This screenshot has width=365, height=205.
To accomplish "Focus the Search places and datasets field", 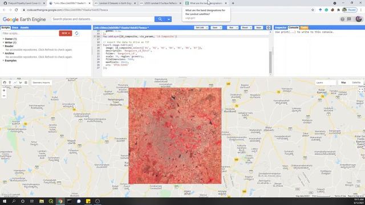I will pos(103,19).
